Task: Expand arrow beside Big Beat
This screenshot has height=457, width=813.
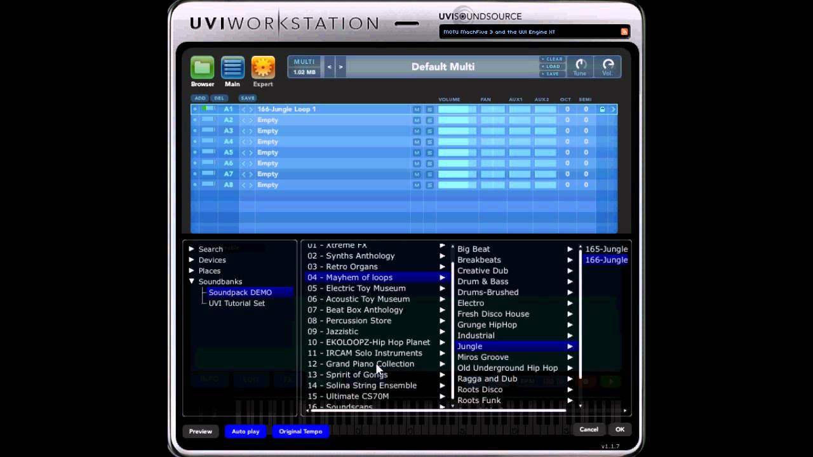Action: pos(570,249)
